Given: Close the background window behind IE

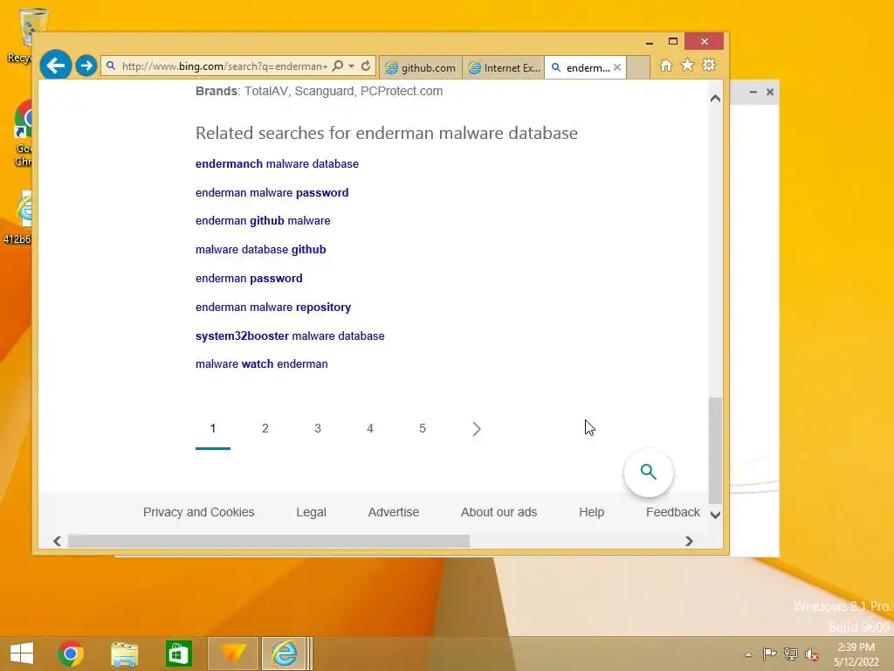Looking at the screenshot, I should tap(770, 92).
